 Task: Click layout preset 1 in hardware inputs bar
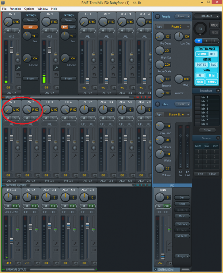141,97
